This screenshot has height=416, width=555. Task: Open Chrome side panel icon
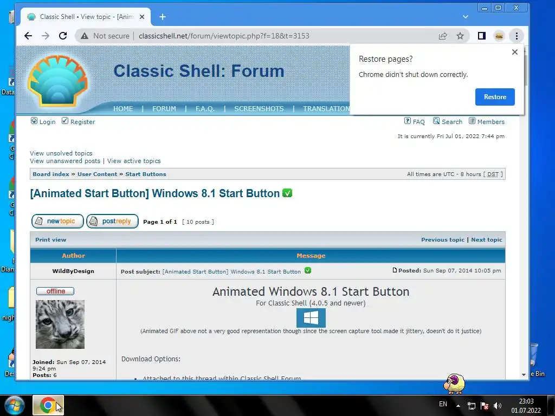(x=481, y=36)
